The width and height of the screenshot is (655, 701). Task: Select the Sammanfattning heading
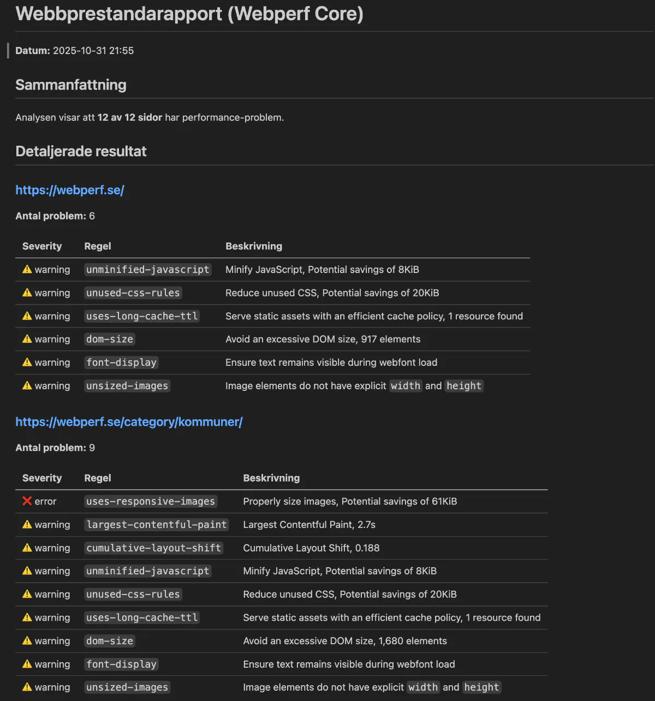tap(71, 85)
